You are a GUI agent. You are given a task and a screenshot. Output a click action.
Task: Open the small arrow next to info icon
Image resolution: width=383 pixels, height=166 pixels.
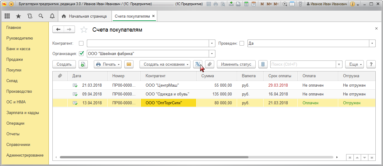[x=358, y=4]
